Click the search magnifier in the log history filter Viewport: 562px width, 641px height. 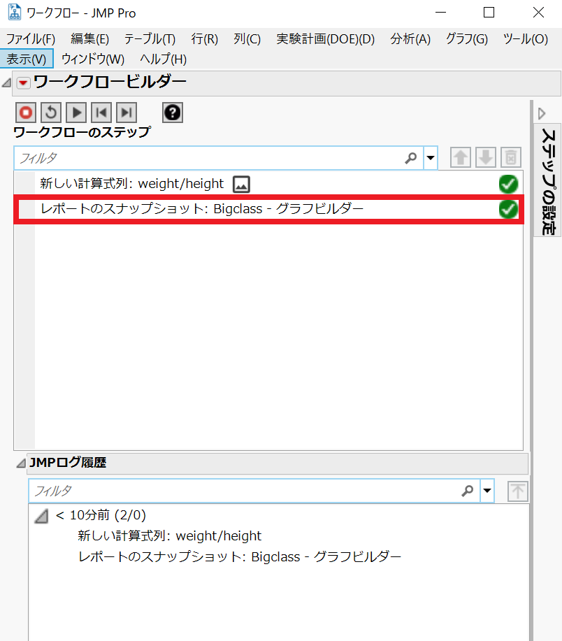[x=467, y=490]
